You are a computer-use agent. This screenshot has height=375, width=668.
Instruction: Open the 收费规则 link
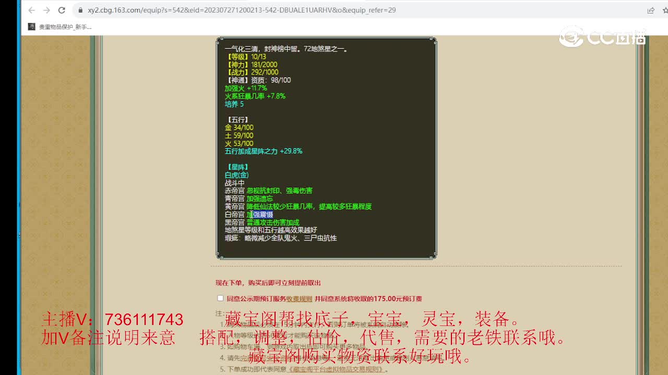(299, 299)
